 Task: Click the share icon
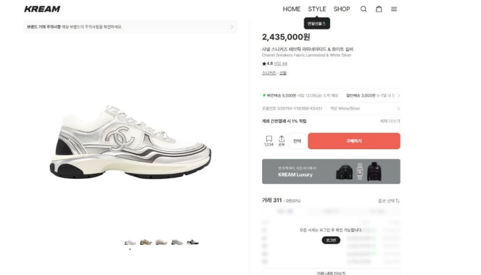pyautogui.click(x=281, y=141)
